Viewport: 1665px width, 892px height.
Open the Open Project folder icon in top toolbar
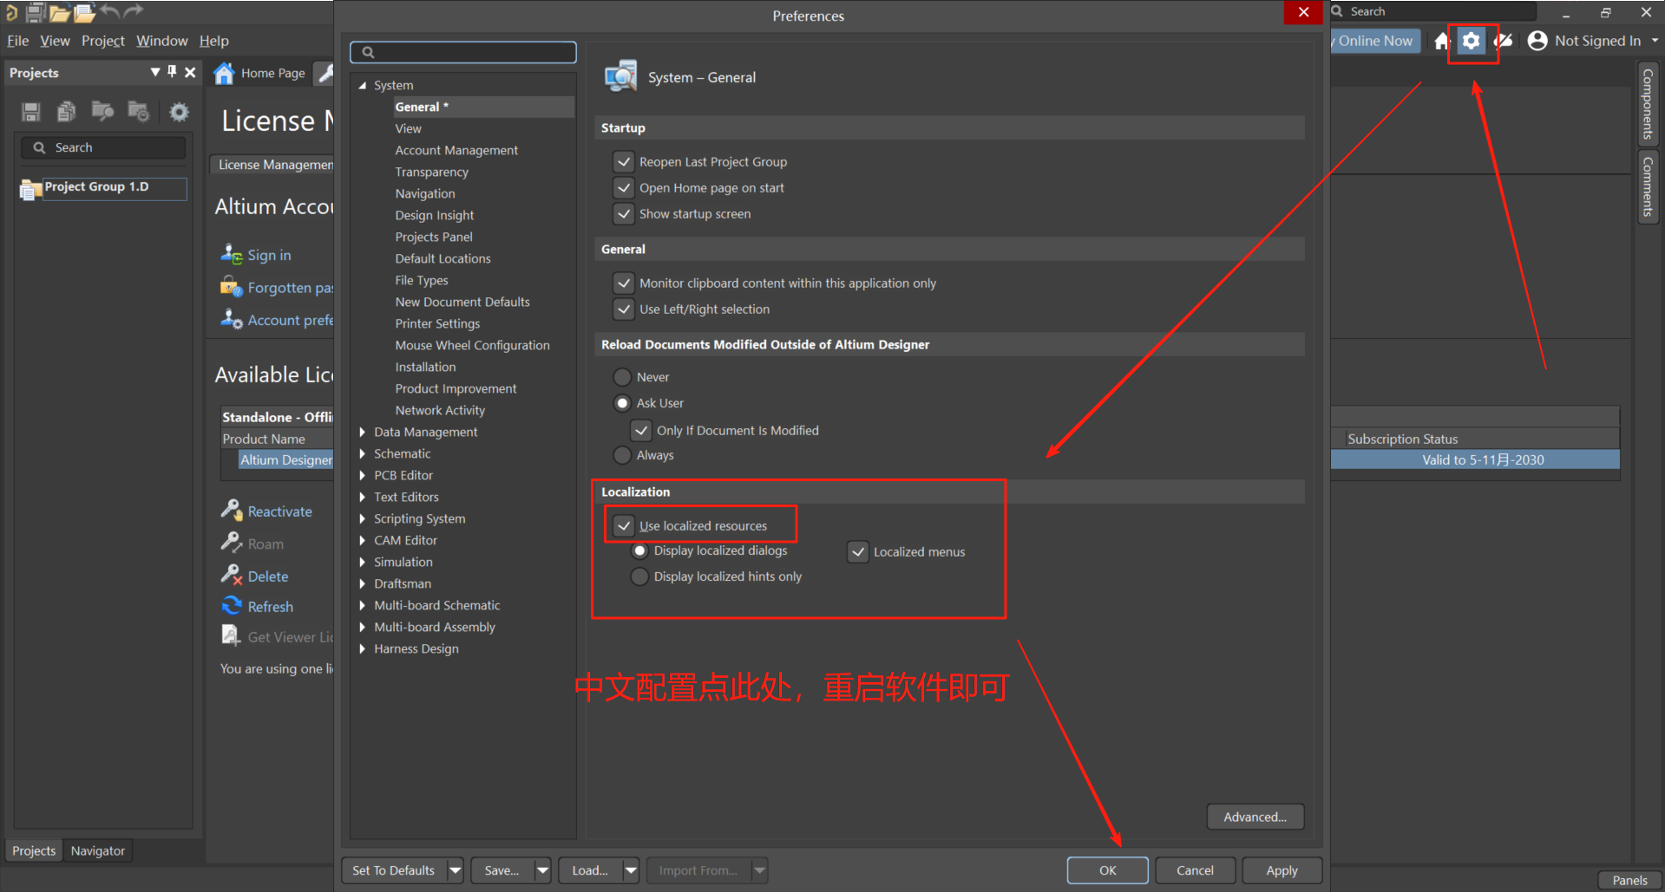pyautogui.click(x=60, y=12)
